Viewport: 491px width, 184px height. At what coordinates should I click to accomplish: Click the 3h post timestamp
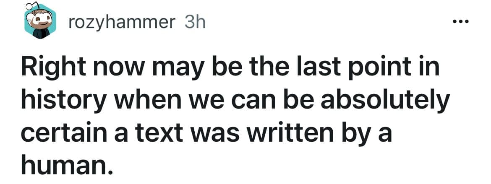[x=195, y=22]
